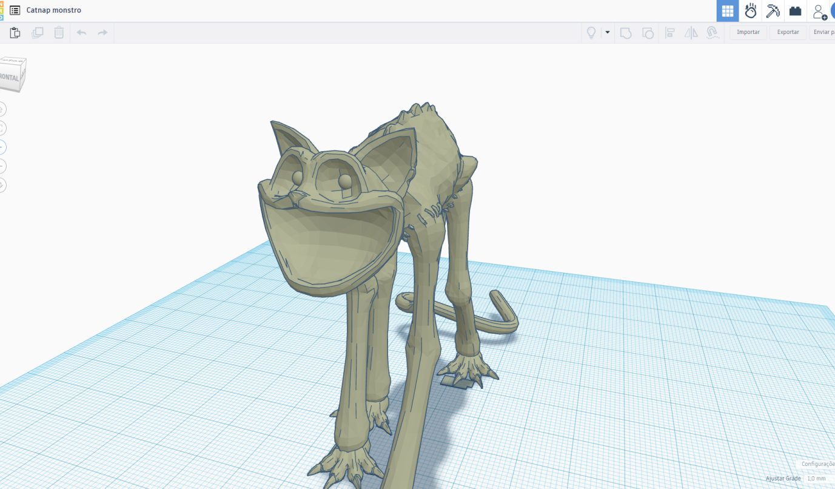
Task: Open the Sim Lab falling apple icon
Action: point(751,11)
